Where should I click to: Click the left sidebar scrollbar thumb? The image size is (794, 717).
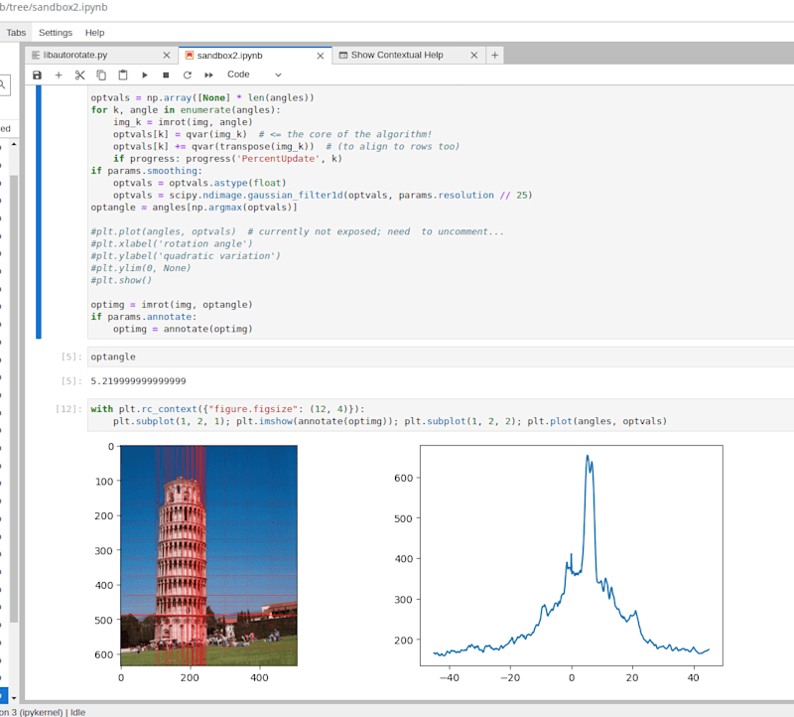(x=14, y=399)
